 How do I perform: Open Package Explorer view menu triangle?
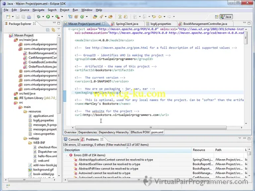[x=59, y=29]
